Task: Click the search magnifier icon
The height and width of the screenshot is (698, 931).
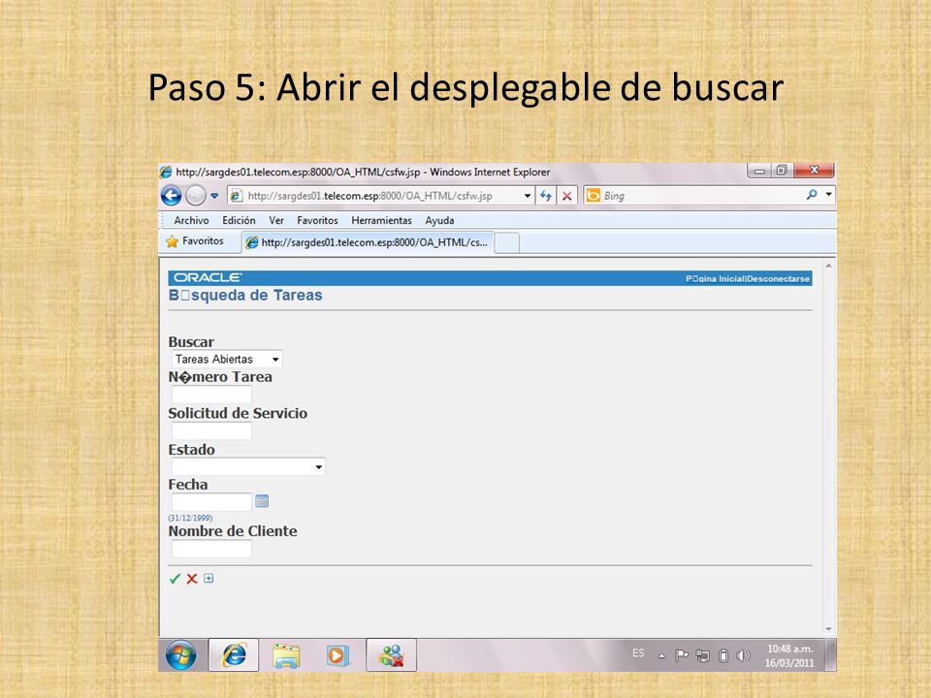Action: [812, 195]
